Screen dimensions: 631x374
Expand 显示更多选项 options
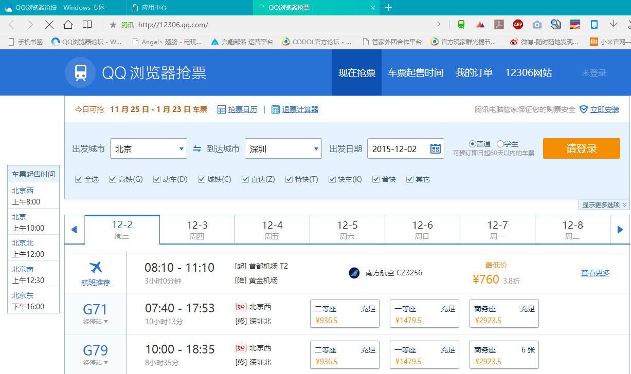[x=604, y=205]
